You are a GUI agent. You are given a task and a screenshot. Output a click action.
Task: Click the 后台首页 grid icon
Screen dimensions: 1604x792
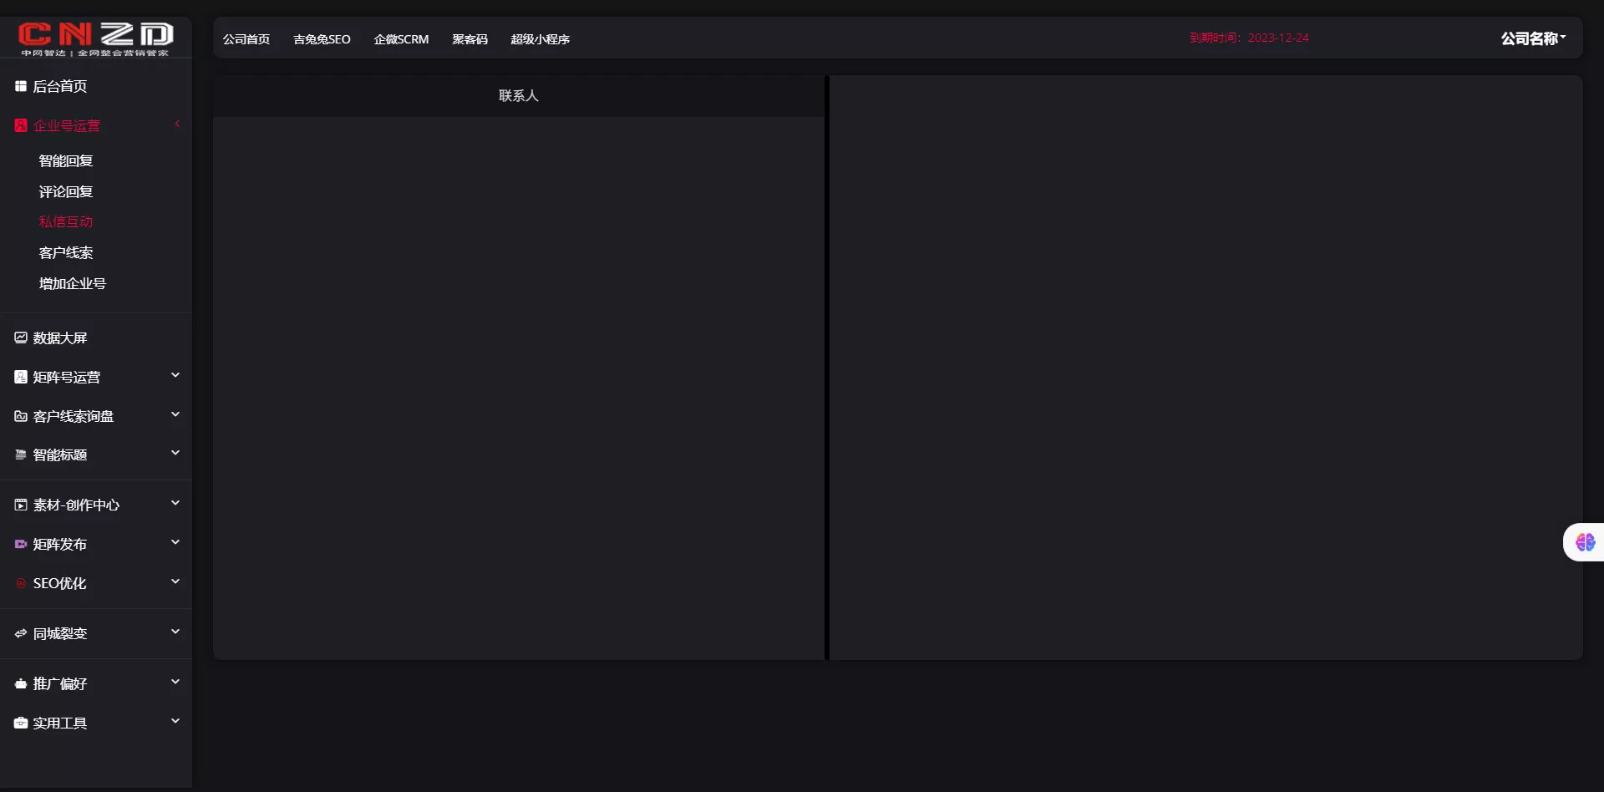click(21, 86)
